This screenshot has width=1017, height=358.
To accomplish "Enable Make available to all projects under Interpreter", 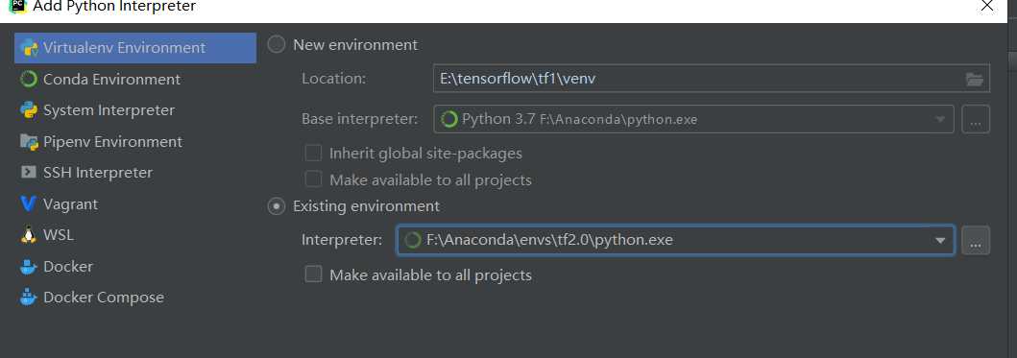I will pyautogui.click(x=313, y=275).
